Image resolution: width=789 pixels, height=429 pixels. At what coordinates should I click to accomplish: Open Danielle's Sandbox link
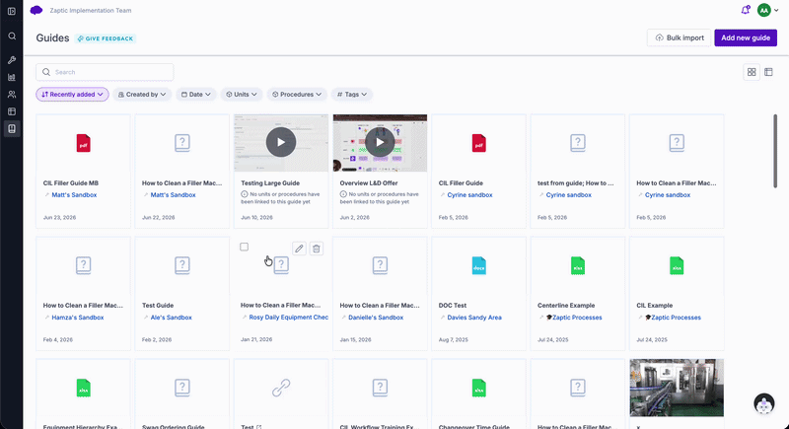(376, 318)
